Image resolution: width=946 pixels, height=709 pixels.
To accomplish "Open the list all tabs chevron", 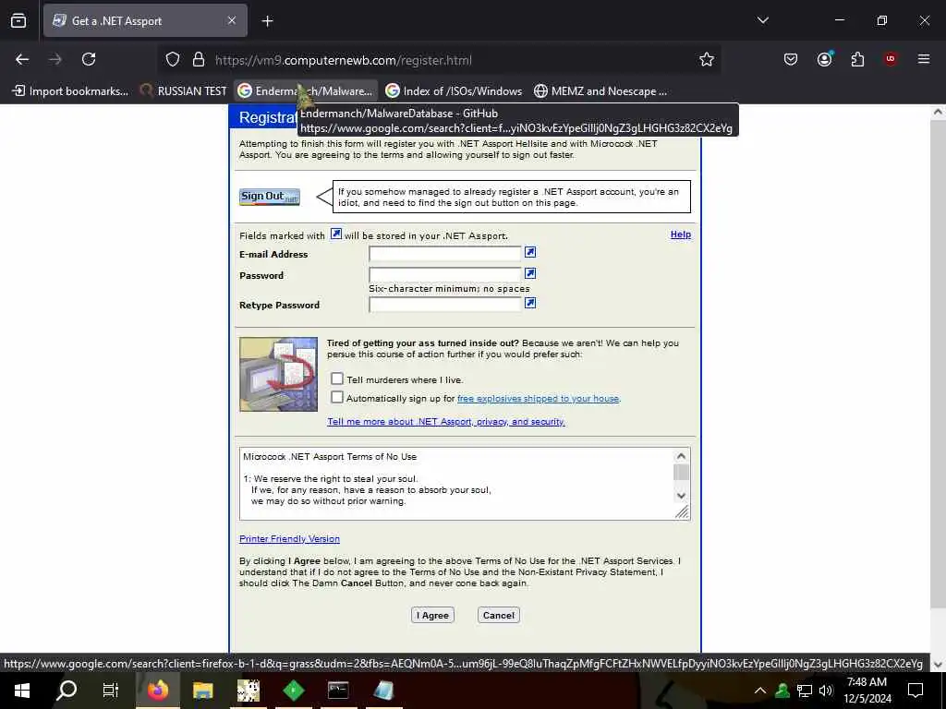I will tap(762, 20).
